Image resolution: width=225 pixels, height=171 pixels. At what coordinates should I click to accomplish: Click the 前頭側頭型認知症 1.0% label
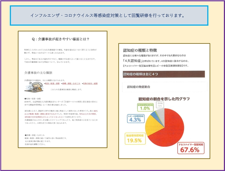(145, 107)
